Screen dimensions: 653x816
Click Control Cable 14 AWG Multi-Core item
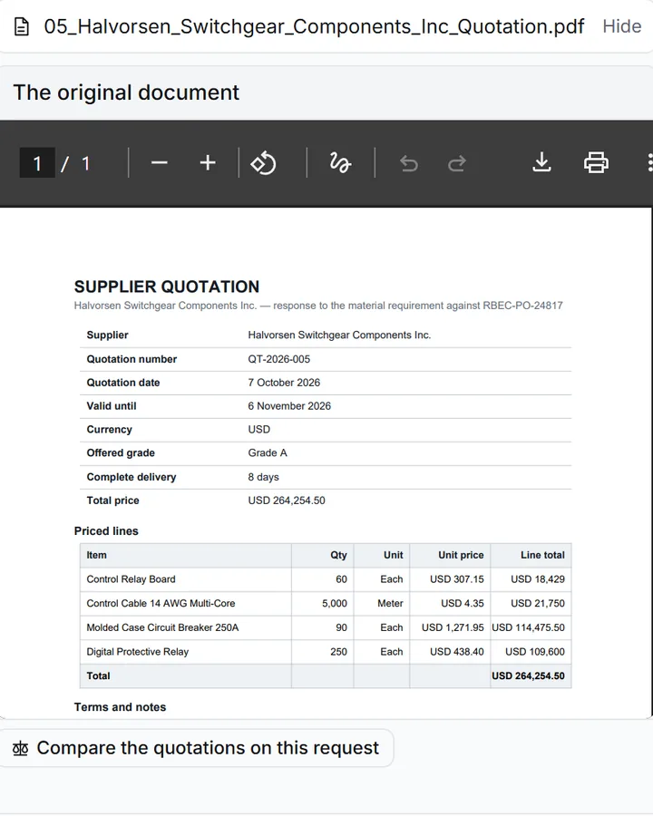point(161,603)
